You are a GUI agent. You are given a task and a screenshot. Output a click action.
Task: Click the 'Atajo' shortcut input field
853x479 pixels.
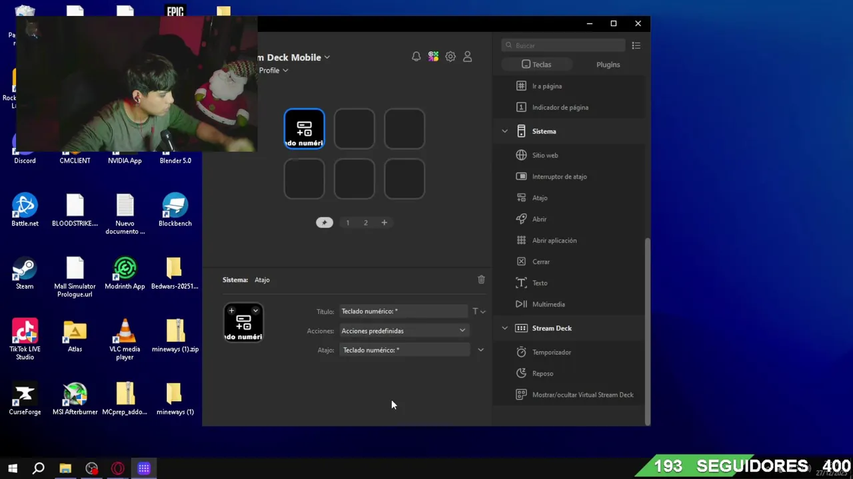(x=404, y=350)
